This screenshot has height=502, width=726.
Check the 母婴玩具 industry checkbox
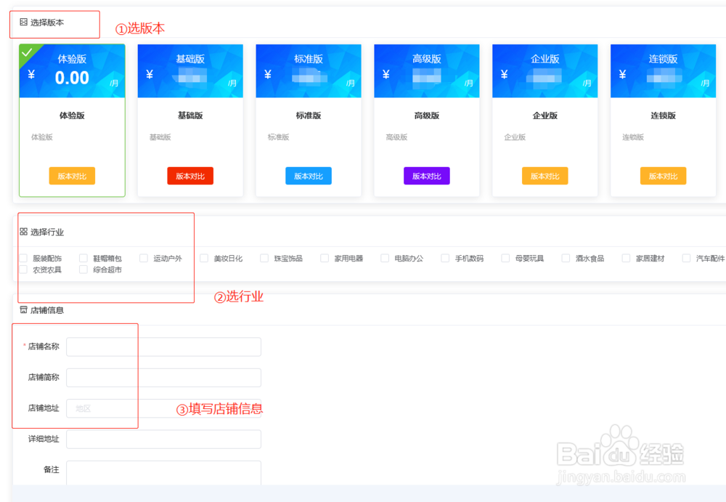(x=505, y=258)
